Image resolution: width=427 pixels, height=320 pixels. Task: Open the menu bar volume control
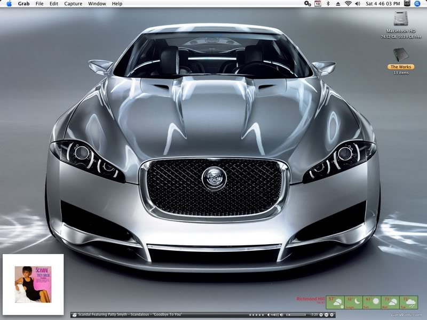[358, 4]
